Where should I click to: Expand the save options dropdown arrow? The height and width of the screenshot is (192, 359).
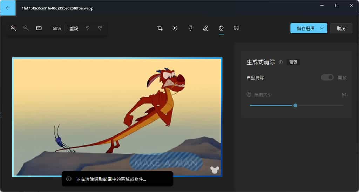click(322, 28)
